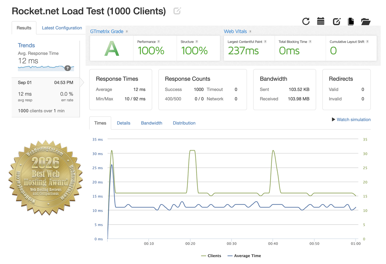Switch to the Details tab
The width and height of the screenshot is (386, 264).
point(124,123)
